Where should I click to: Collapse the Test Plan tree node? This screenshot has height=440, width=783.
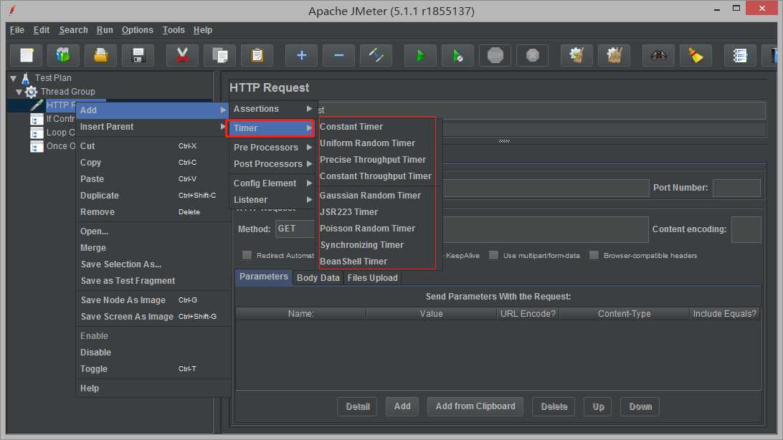pyautogui.click(x=14, y=78)
